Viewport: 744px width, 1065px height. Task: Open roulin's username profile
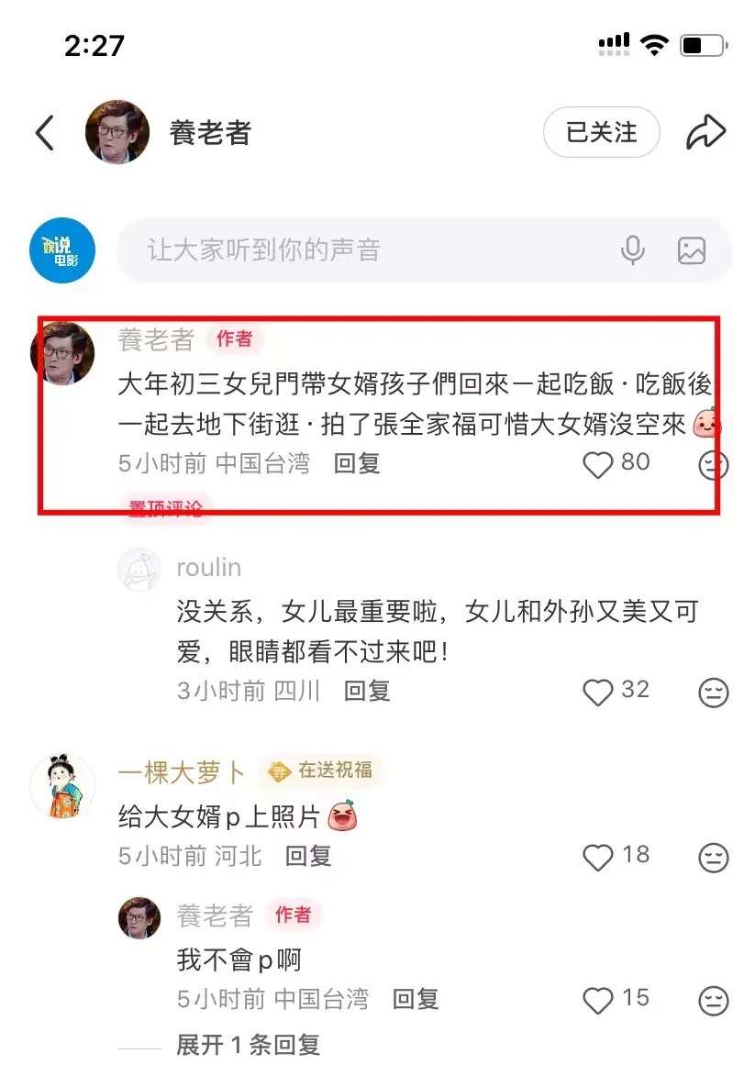(x=208, y=568)
